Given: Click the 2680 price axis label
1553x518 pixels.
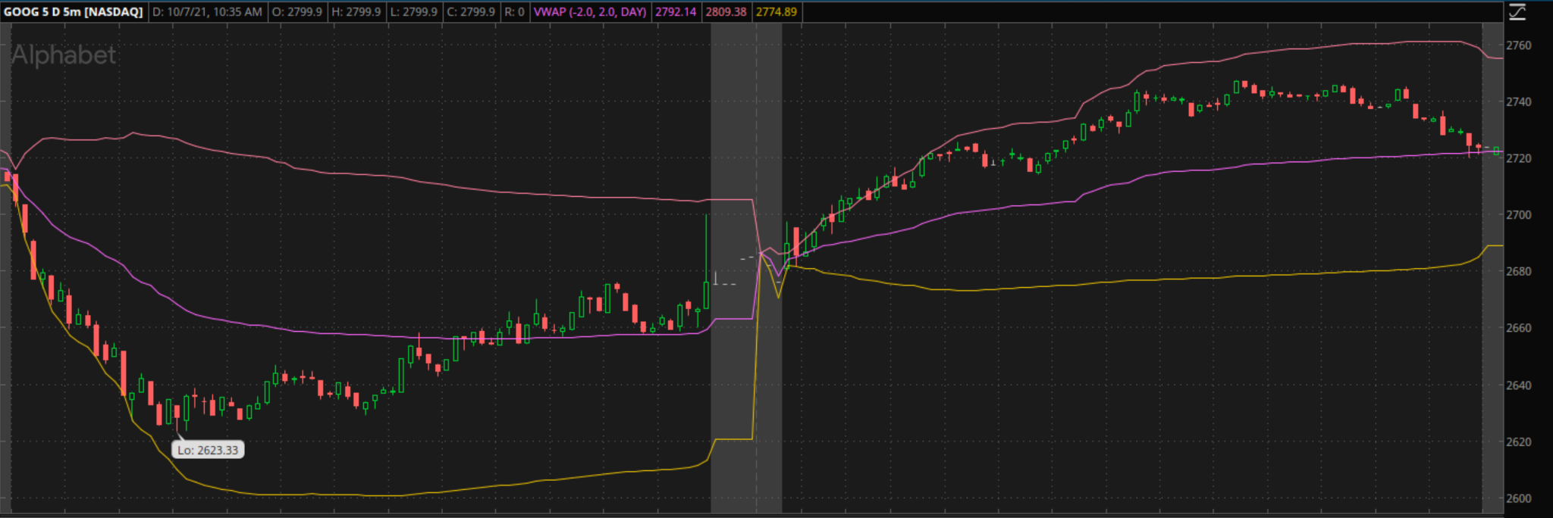Looking at the screenshot, I should point(1519,271).
